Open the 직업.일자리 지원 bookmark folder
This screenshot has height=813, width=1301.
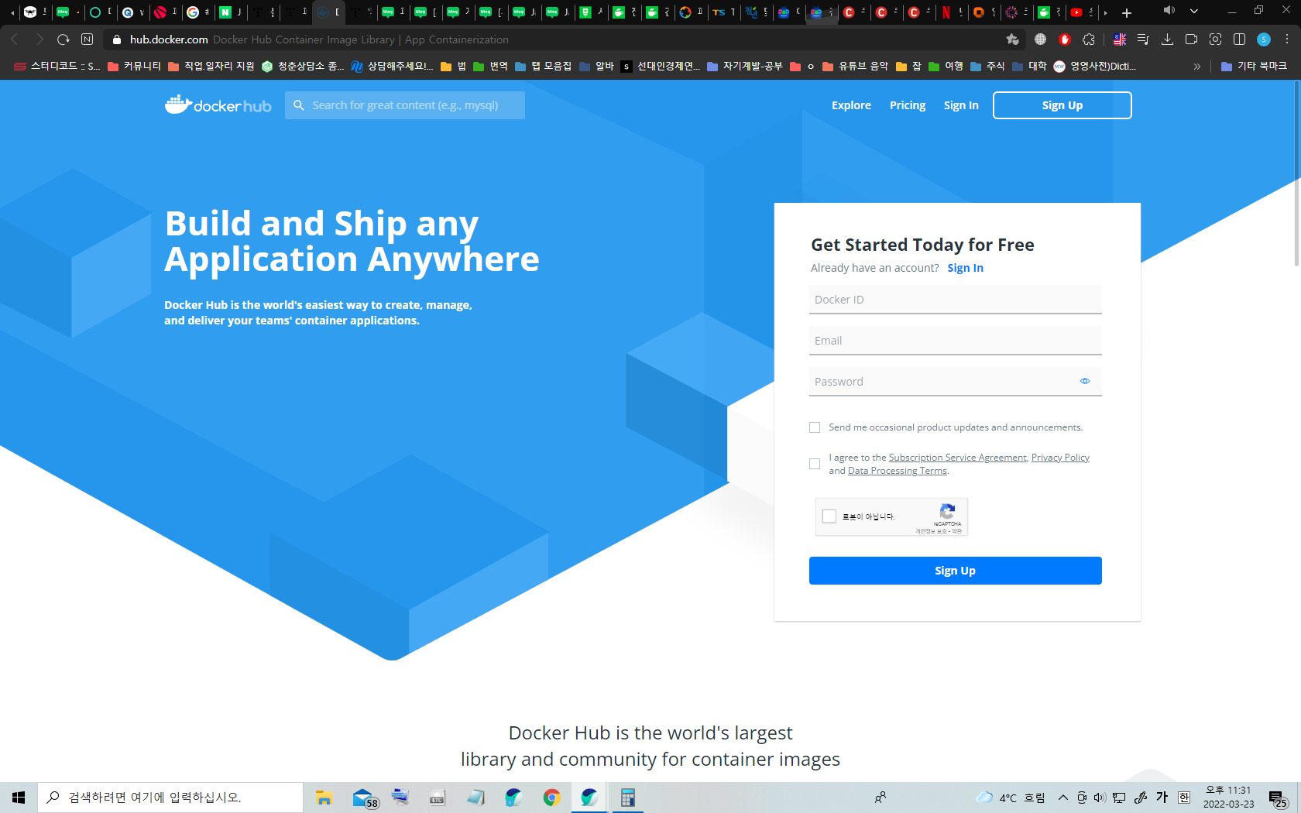(x=211, y=67)
